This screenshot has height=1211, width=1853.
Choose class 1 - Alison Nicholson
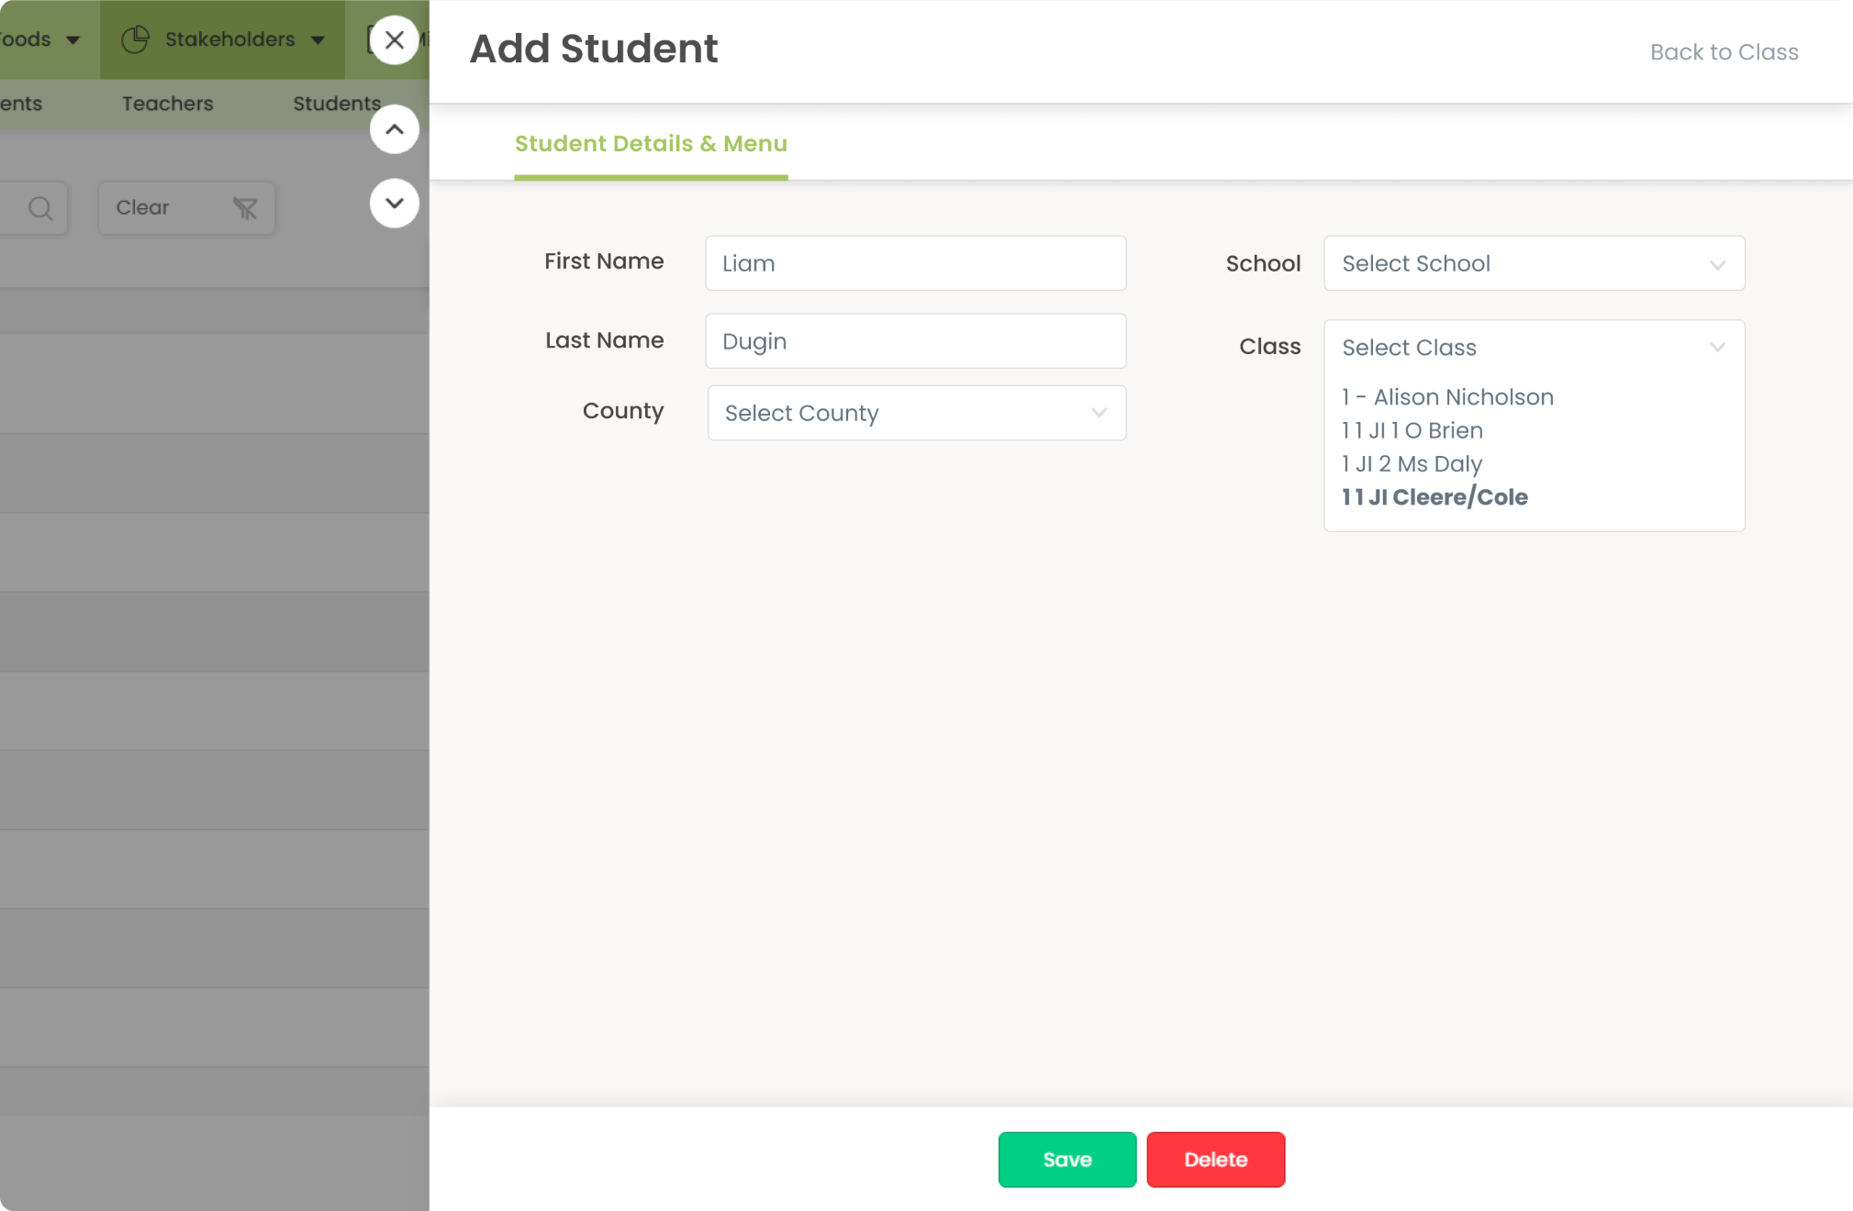pyautogui.click(x=1447, y=397)
